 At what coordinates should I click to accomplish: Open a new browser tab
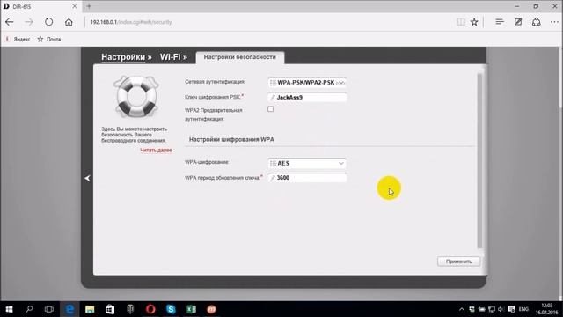[89, 6]
